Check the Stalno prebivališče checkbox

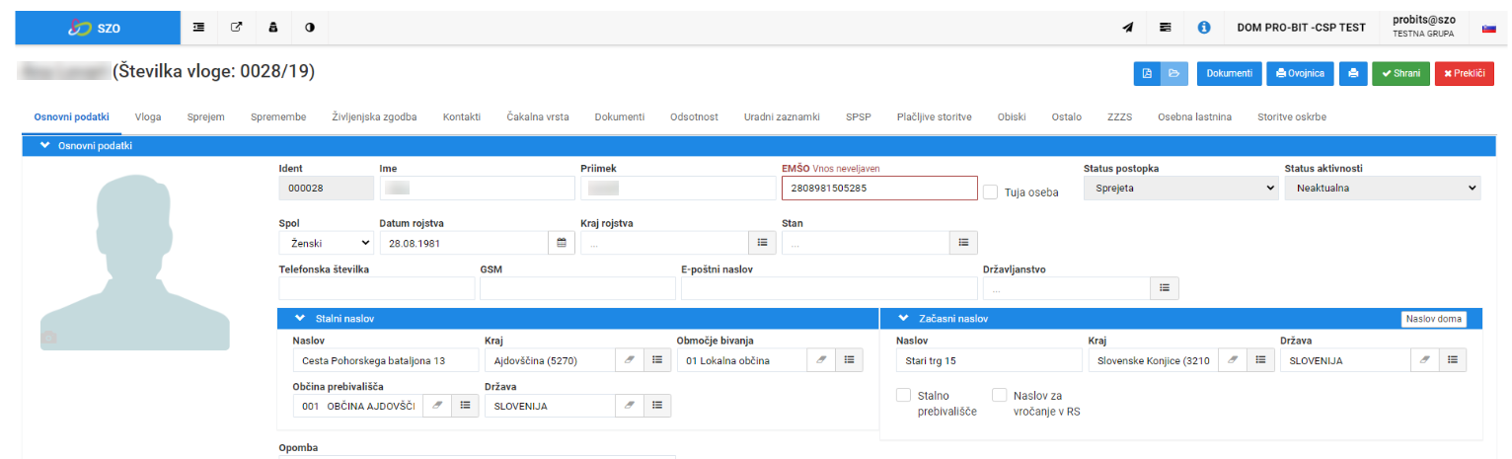pyautogui.click(x=903, y=395)
